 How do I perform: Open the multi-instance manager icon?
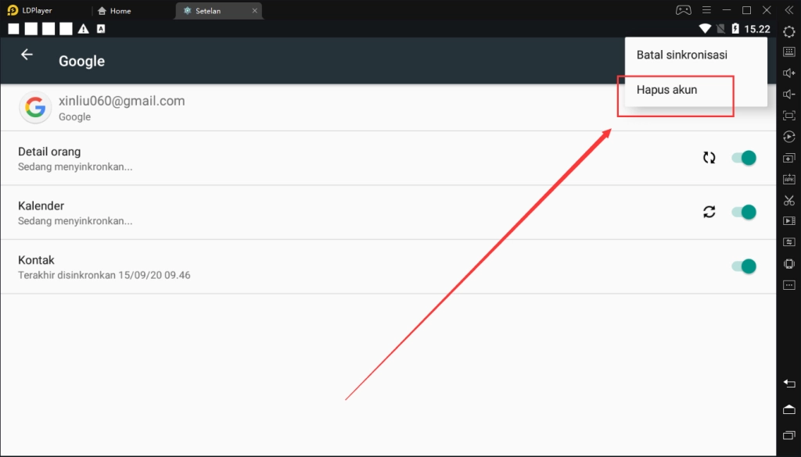point(788,158)
